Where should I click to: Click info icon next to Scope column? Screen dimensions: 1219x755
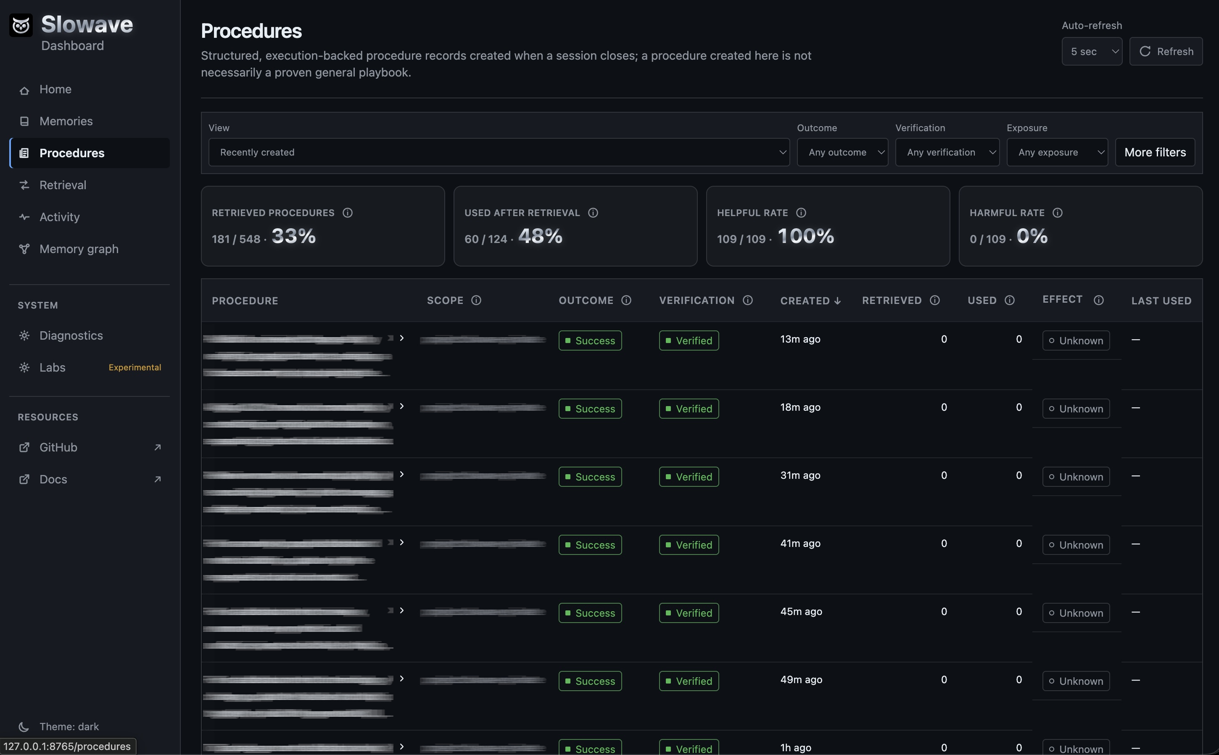[x=476, y=300]
